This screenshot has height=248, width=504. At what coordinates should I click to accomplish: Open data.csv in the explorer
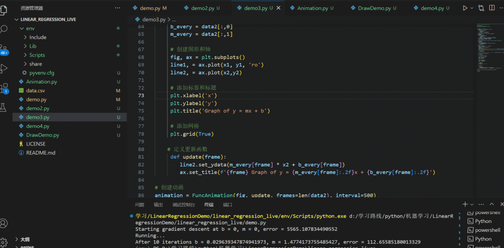click(x=35, y=90)
